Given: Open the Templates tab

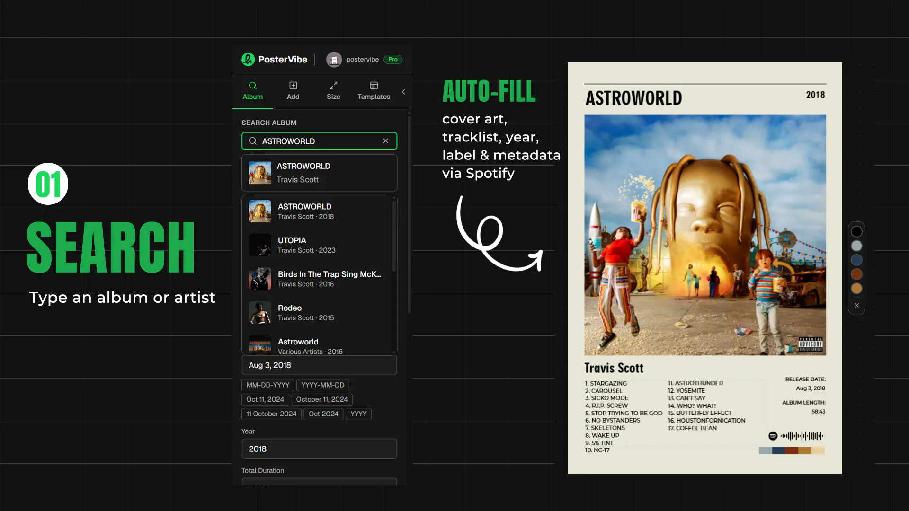Looking at the screenshot, I should pos(374,91).
